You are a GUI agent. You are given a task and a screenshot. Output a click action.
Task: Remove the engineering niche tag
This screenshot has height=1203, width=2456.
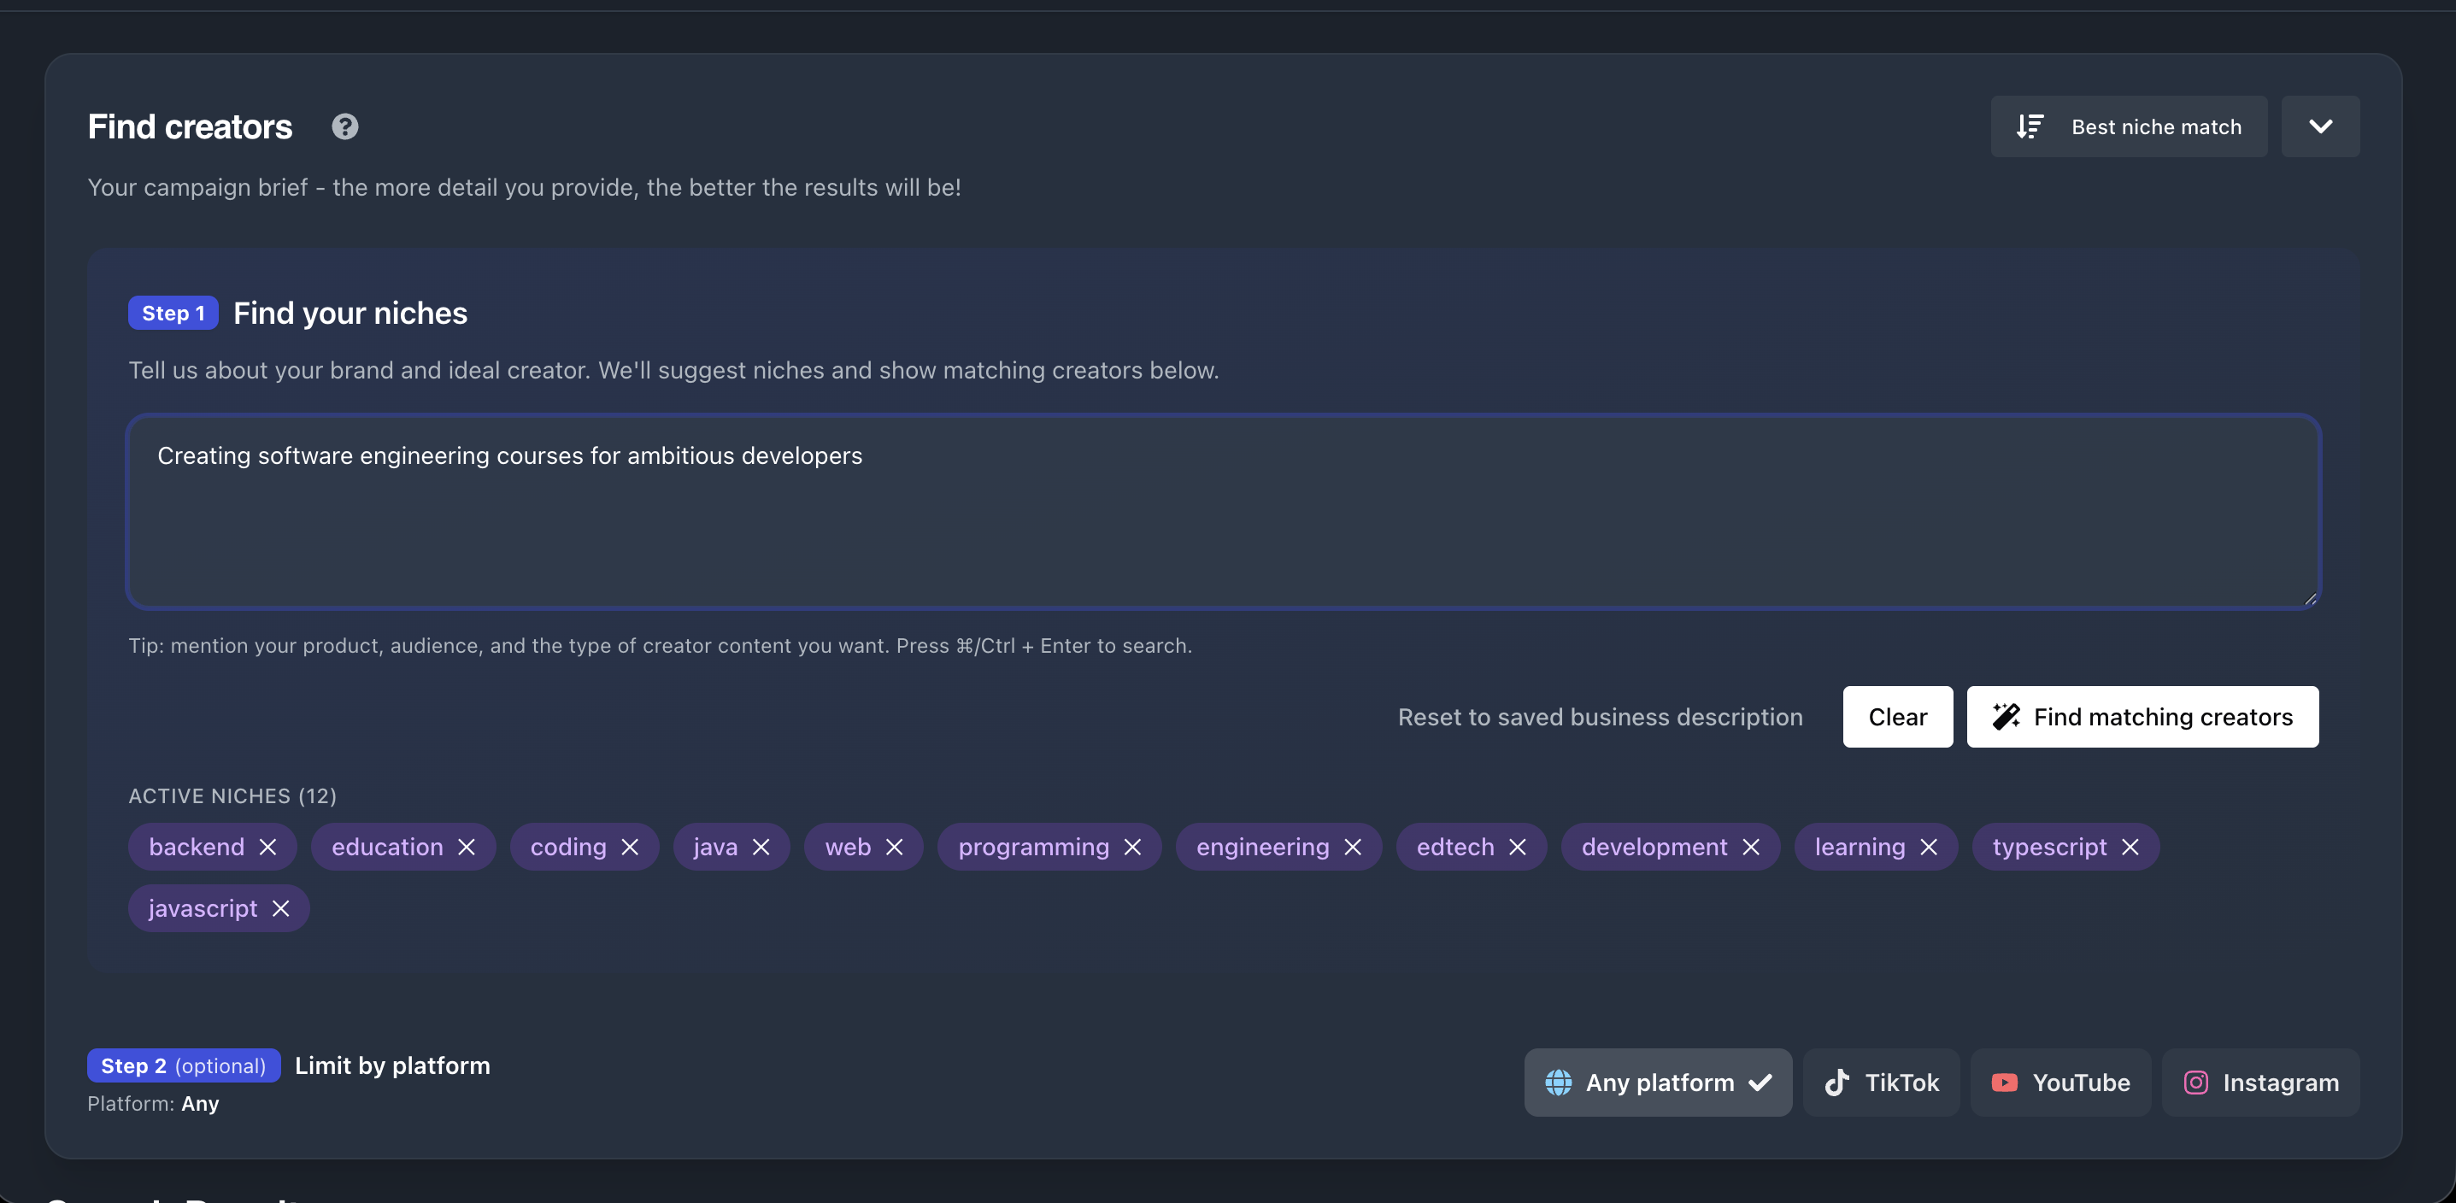point(1353,847)
